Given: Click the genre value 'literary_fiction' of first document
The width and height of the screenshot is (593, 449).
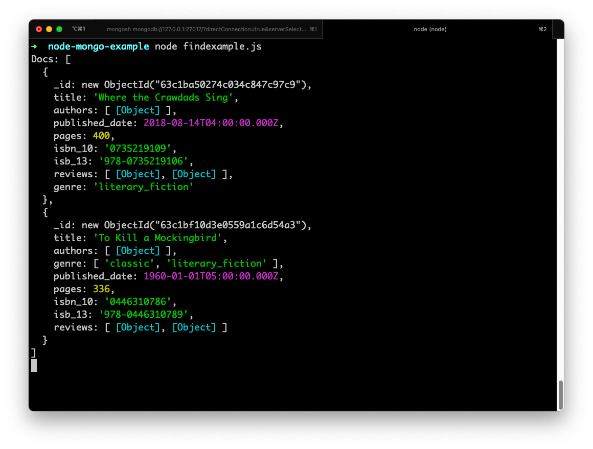Looking at the screenshot, I should (x=143, y=187).
